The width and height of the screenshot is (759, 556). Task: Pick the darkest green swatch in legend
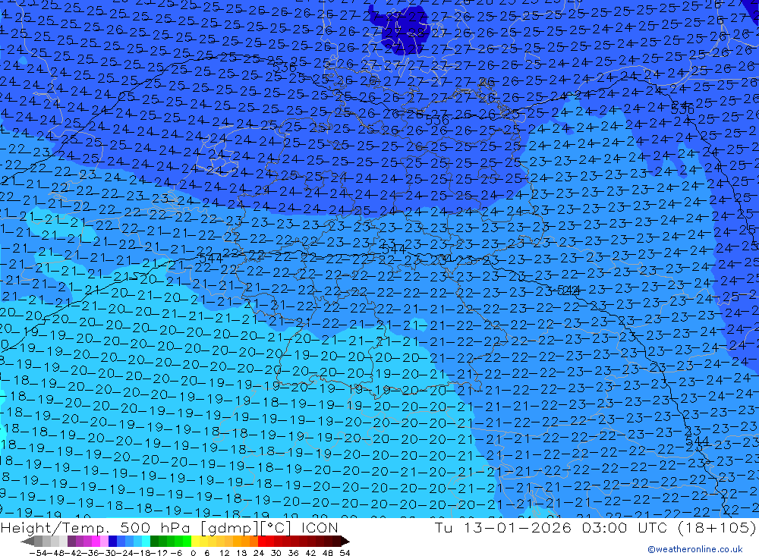154,542
